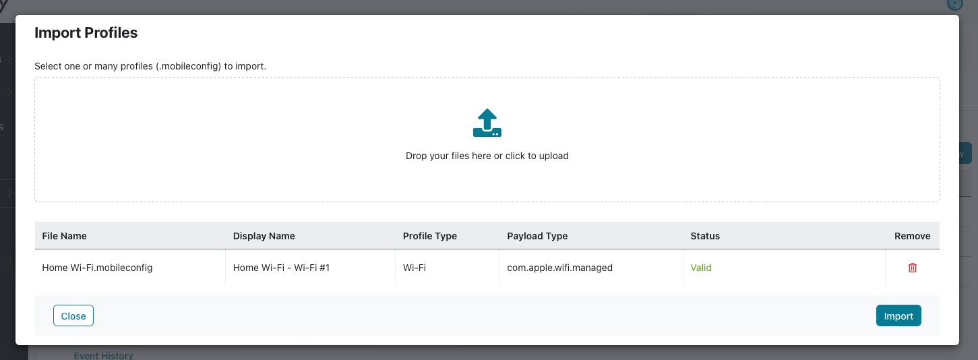Viewport: 978px width, 360px height.
Task: Sort by File Name column header
Action: click(x=64, y=236)
